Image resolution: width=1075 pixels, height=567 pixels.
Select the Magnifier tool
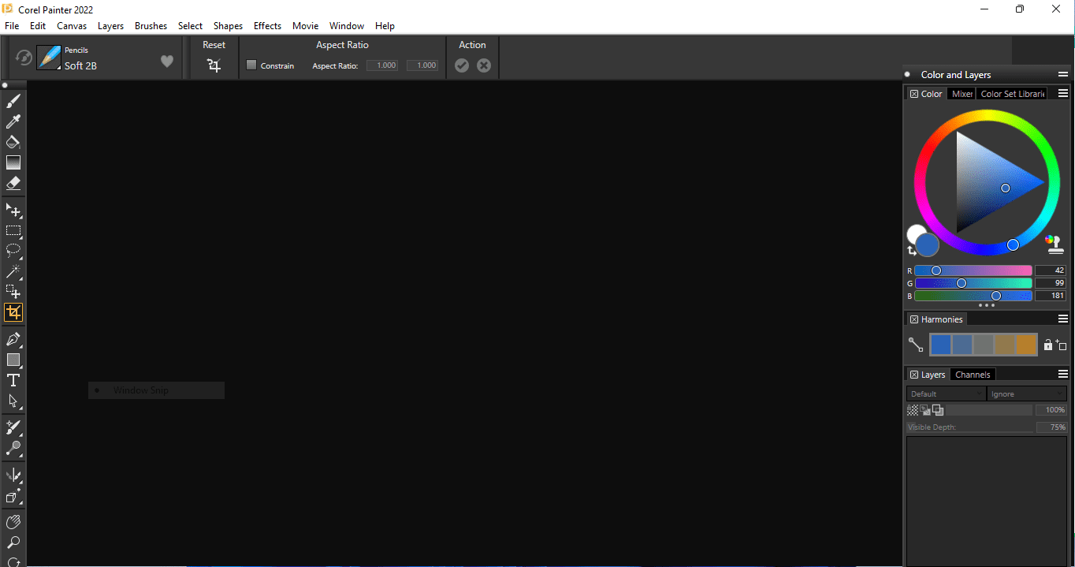click(x=13, y=543)
